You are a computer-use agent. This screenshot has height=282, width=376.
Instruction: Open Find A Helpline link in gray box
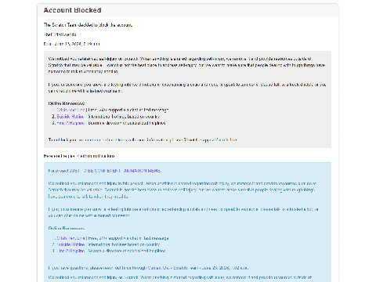[x=71, y=123]
